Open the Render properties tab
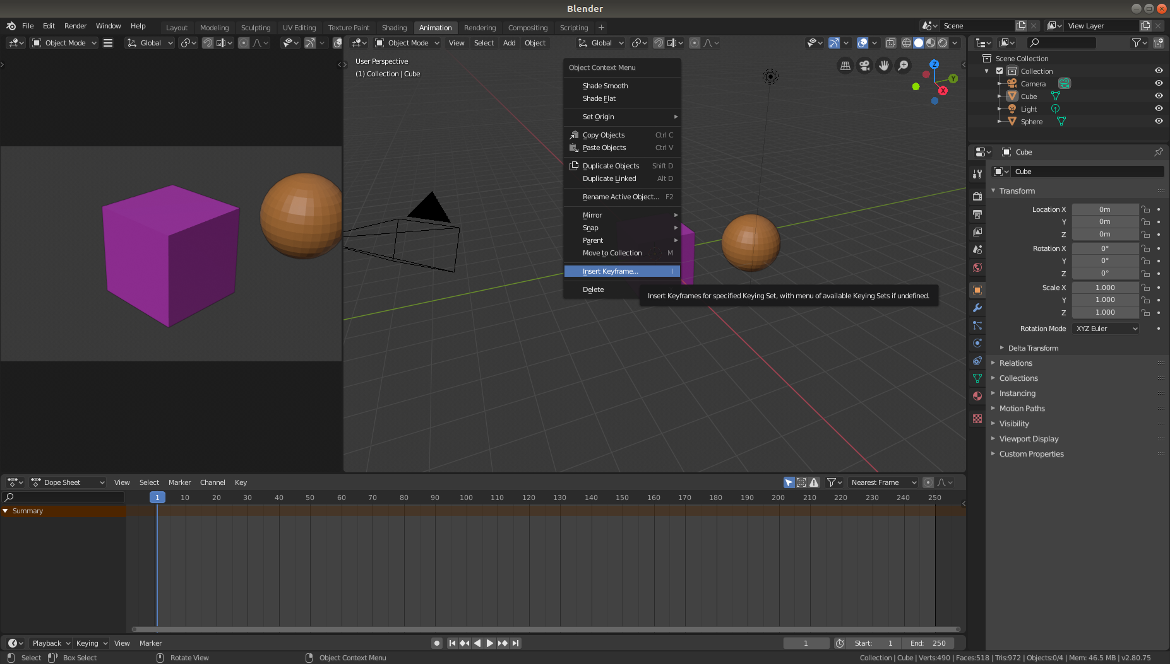This screenshot has width=1170, height=664. pyautogui.click(x=977, y=196)
